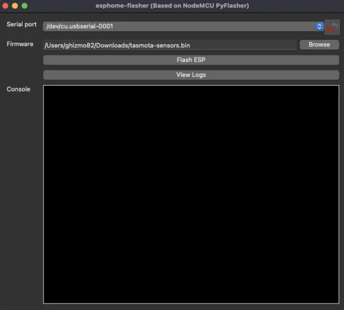This screenshot has width=344, height=310.
Task: Close the esphome-flasher window
Action: (5, 5)
